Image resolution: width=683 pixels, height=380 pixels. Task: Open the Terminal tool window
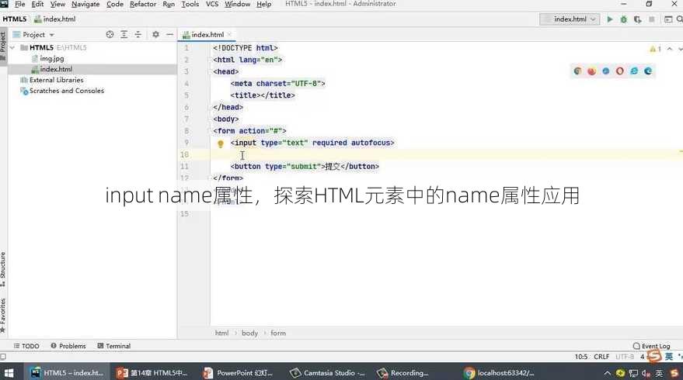[114, 346]
